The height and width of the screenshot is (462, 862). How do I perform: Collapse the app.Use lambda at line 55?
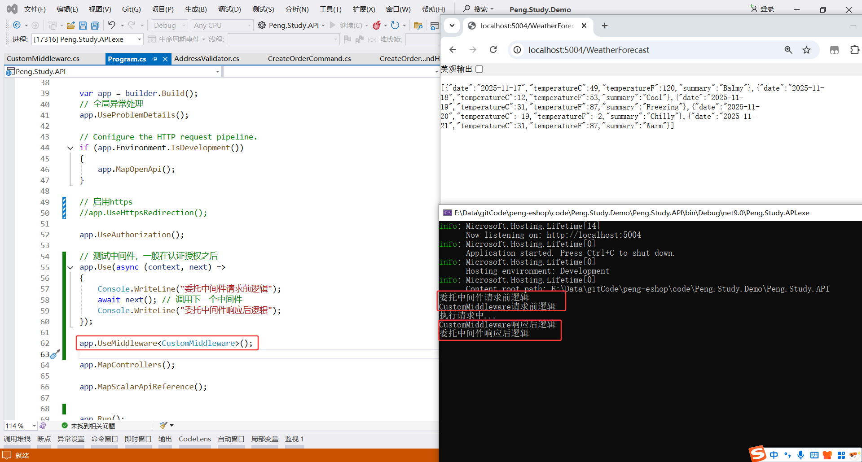click(70, 267)
